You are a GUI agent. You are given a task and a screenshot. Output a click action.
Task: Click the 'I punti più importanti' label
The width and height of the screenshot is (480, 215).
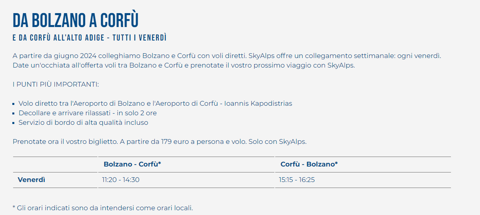click(56, 84)
